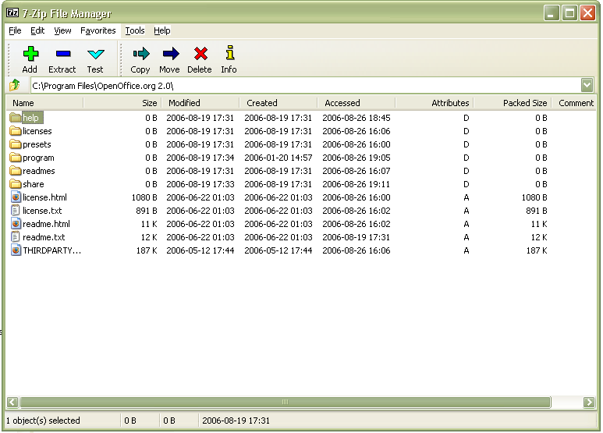Image resolution: width=603 pixels, height=433 pixels.
Task: Click the horizontal scrollbar left arrow
Action: [12, 403]
